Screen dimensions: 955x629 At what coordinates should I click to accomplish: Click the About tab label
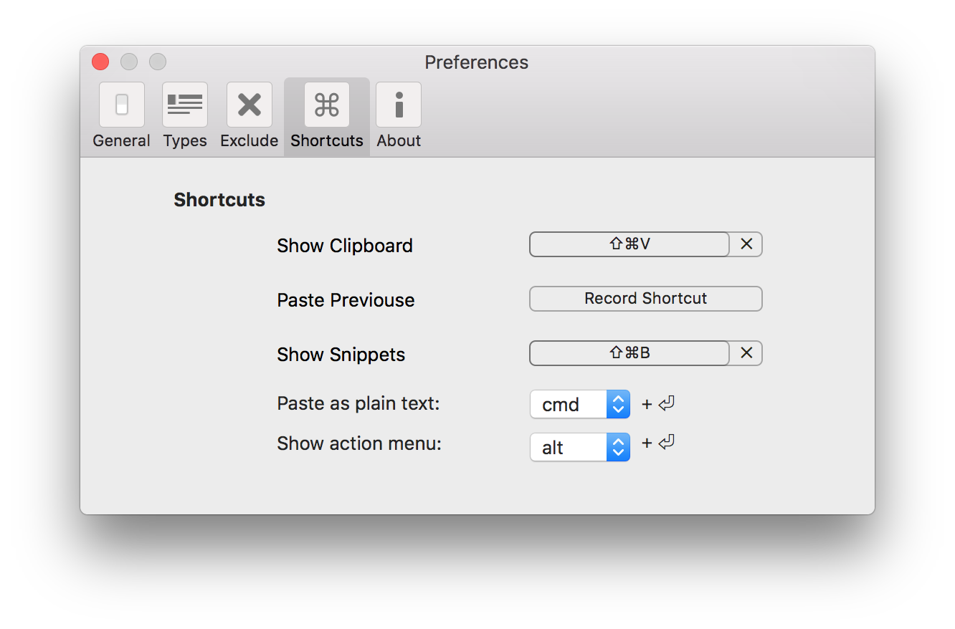[x=399, y=141]
